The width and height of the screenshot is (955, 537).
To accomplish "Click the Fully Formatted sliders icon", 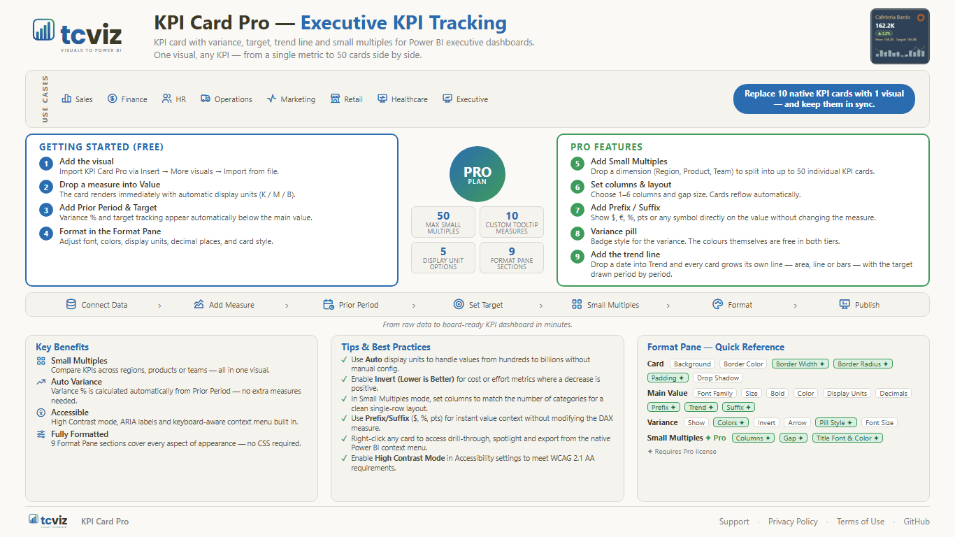I will pos(41,434).
